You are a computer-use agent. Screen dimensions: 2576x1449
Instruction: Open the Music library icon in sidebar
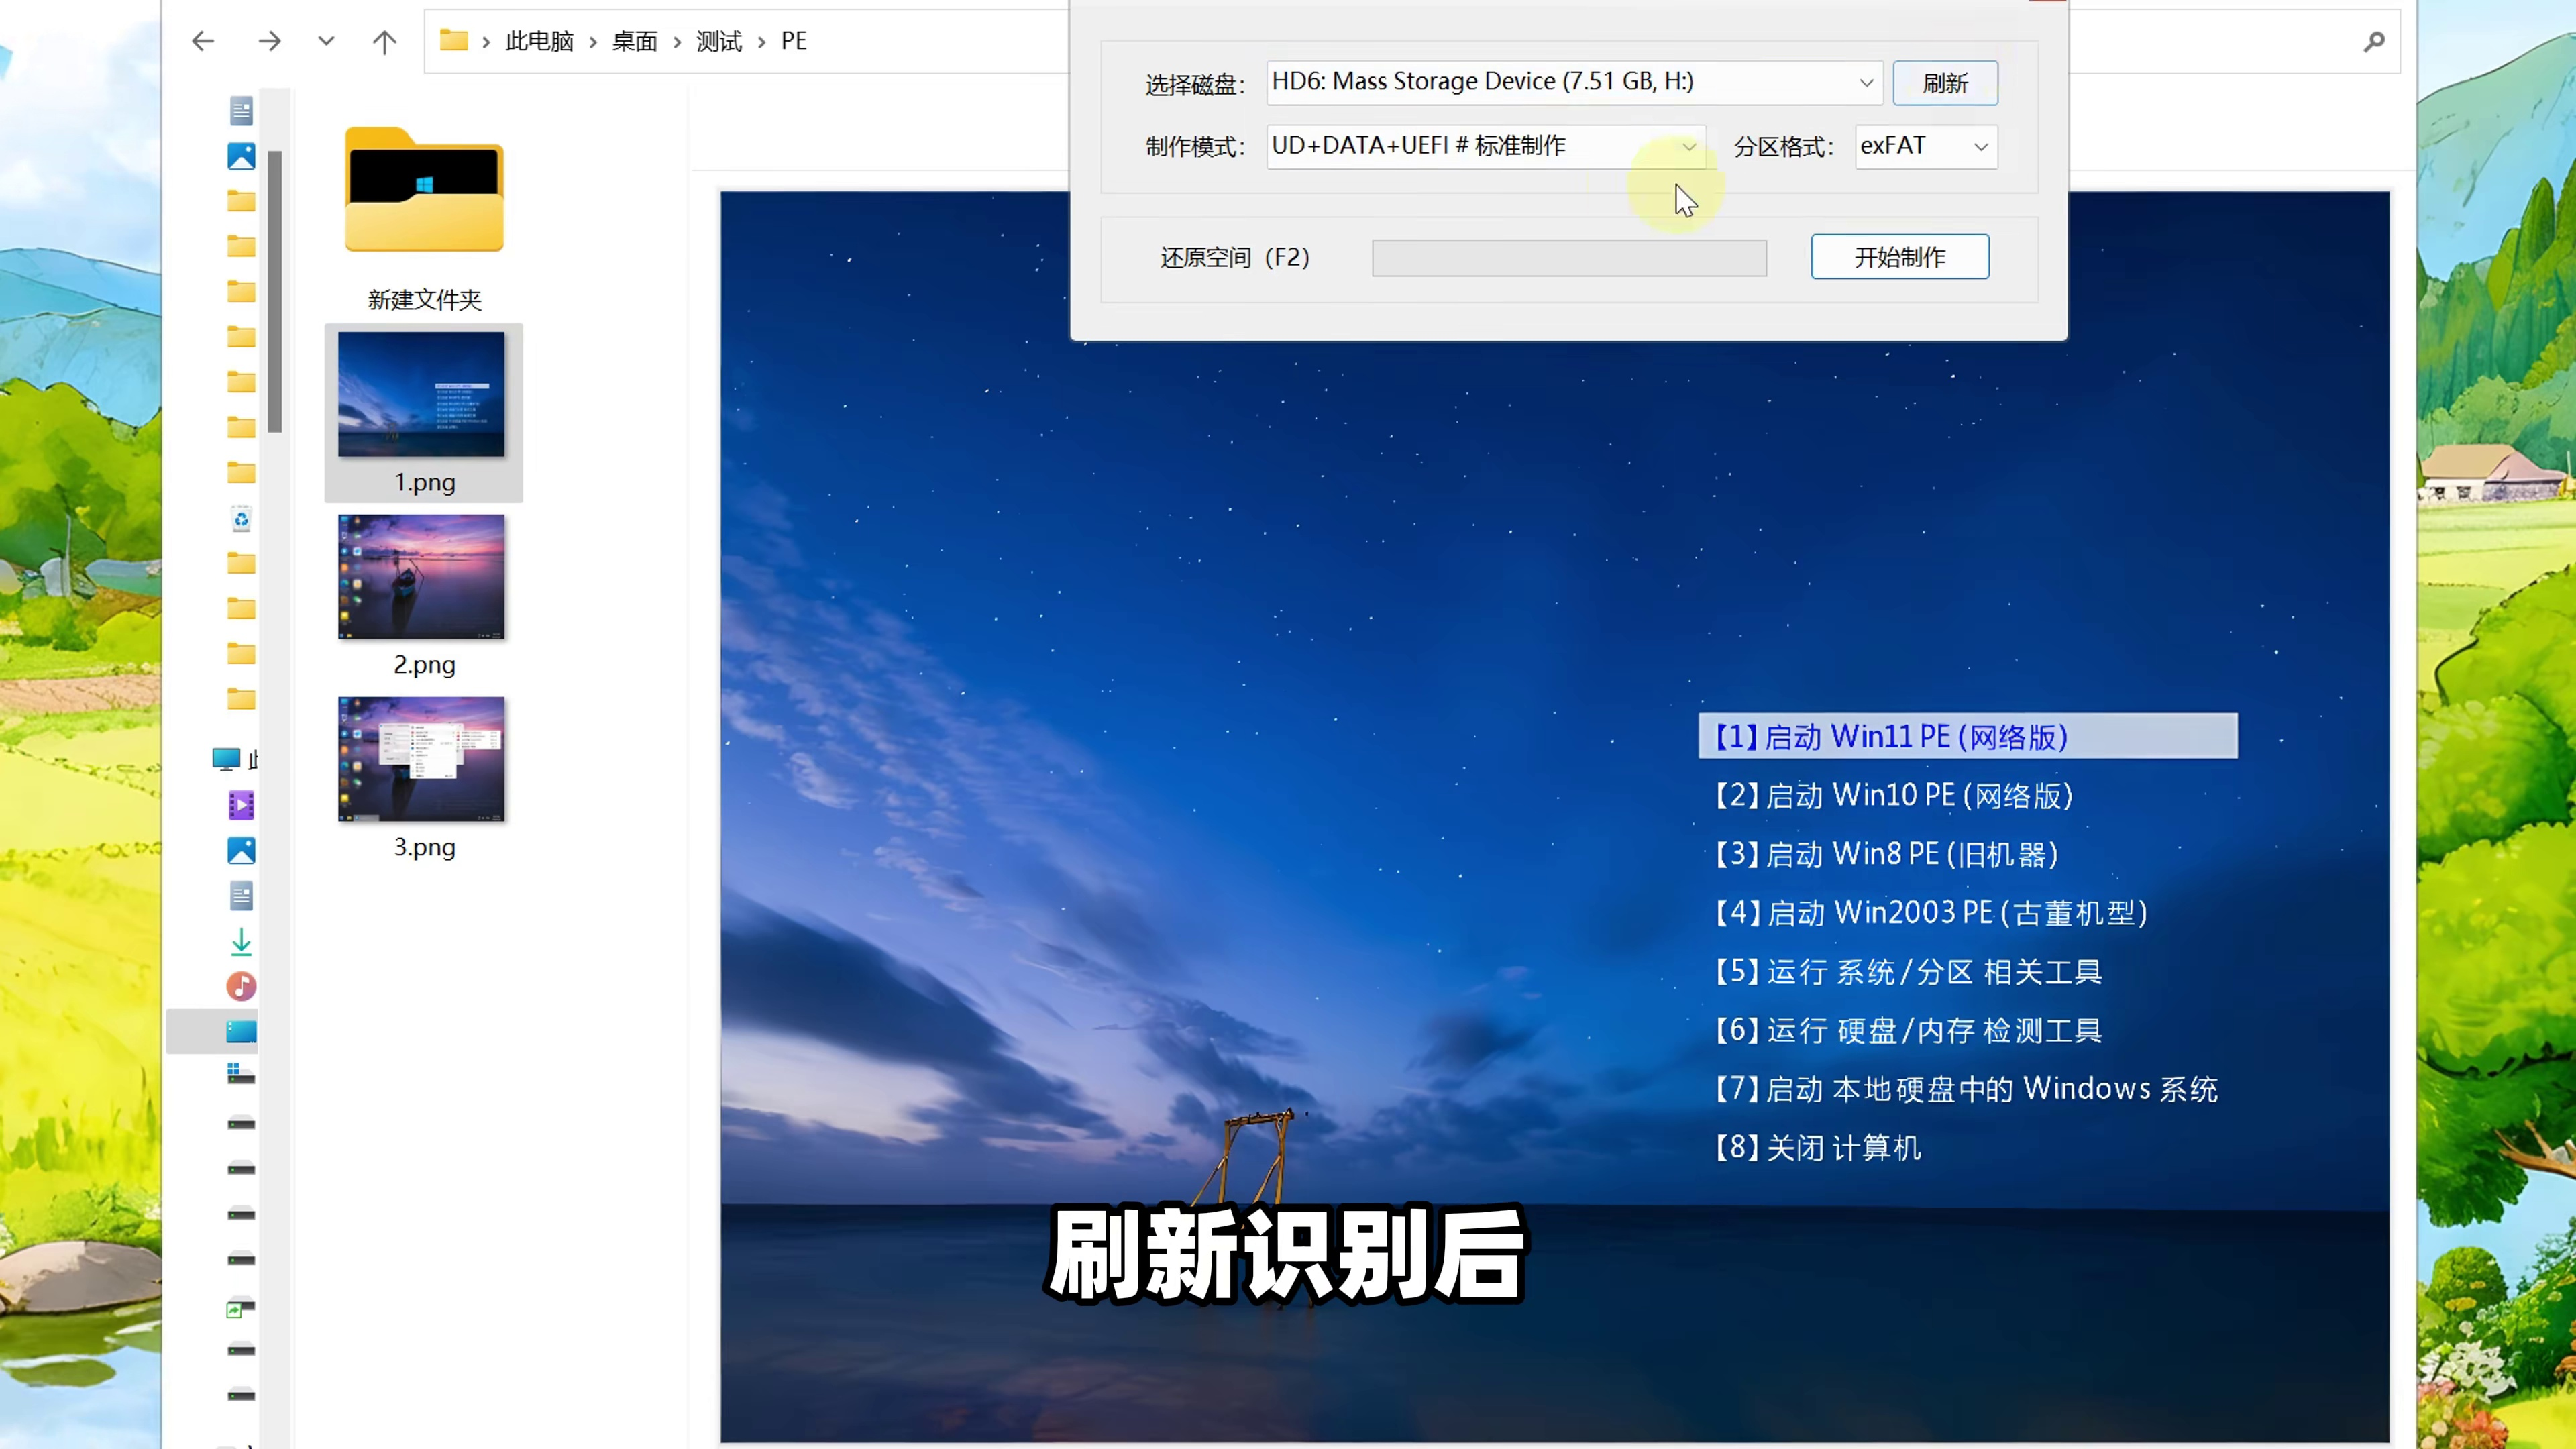(x=241, y=986)
